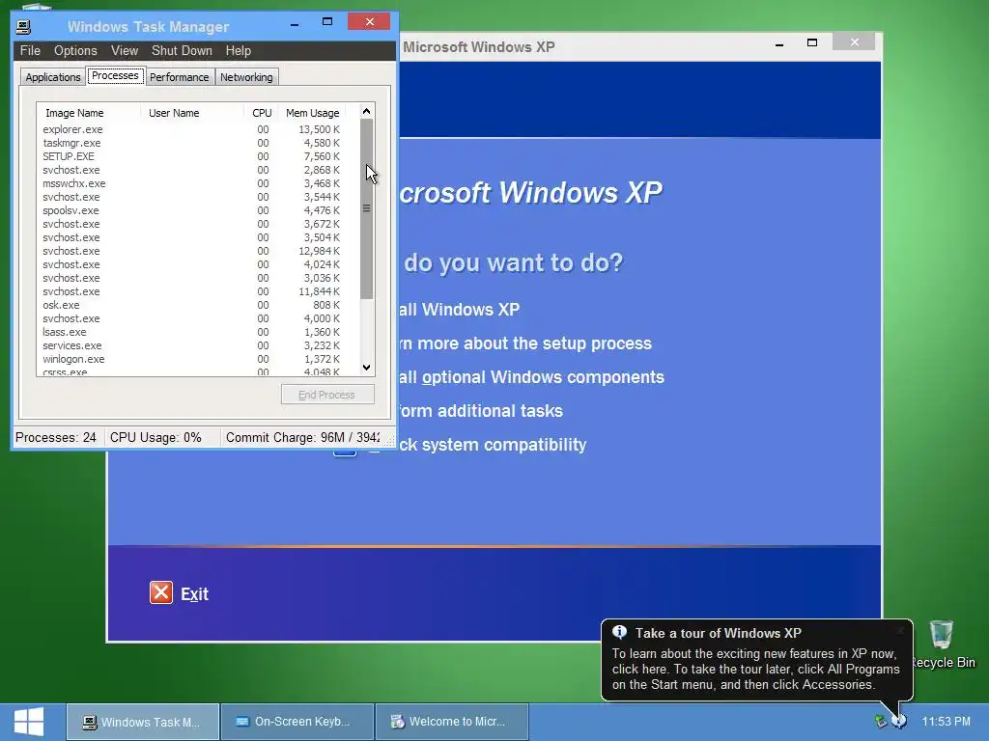The image size is (989, 741).
Task: Click the Welcome to Microsoft taskbar button
Action: point(452,722)
